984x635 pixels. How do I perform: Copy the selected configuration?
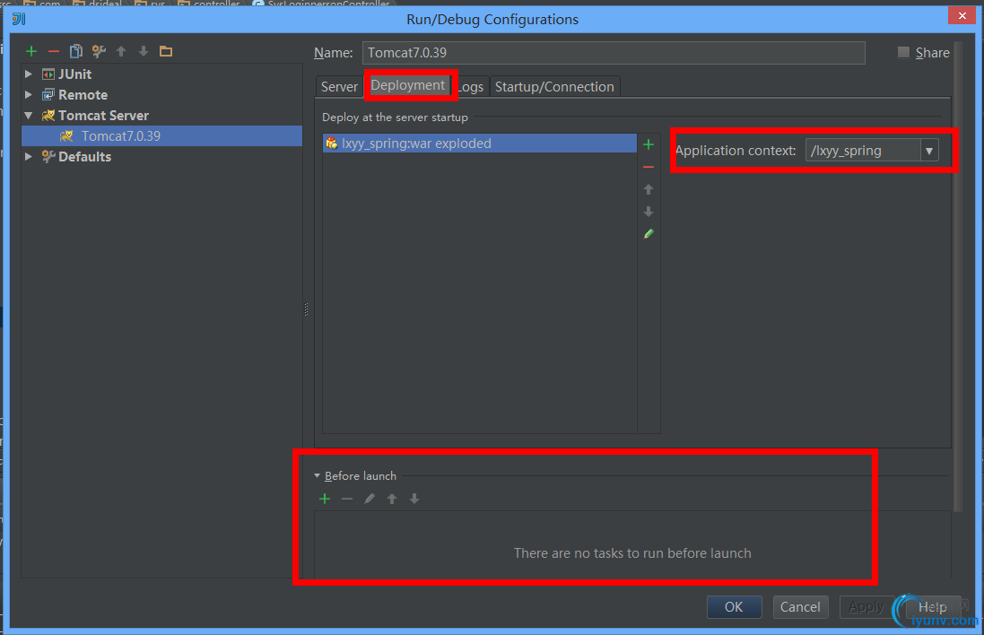(76, 51)
